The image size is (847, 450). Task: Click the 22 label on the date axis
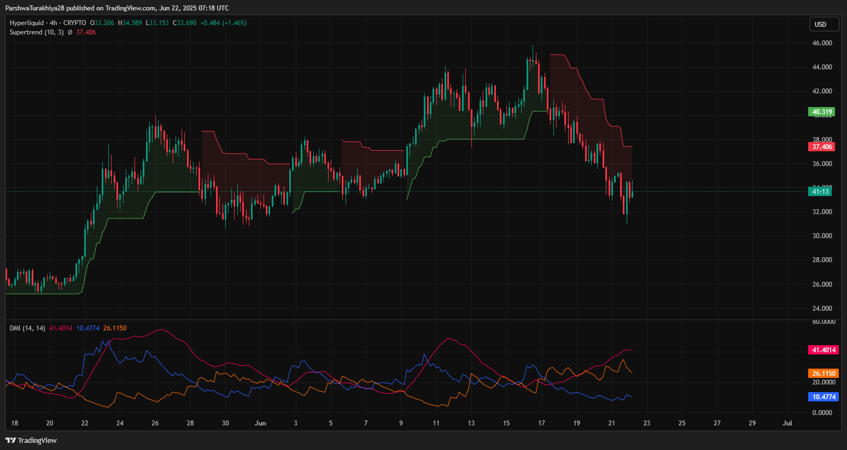click(x=85, y=423)
